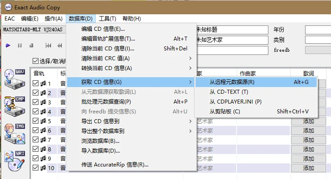Stop playback with the stop button
The image size is (331, 179).
point(31,45)
